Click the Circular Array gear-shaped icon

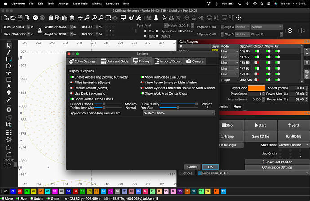(9, 140)
